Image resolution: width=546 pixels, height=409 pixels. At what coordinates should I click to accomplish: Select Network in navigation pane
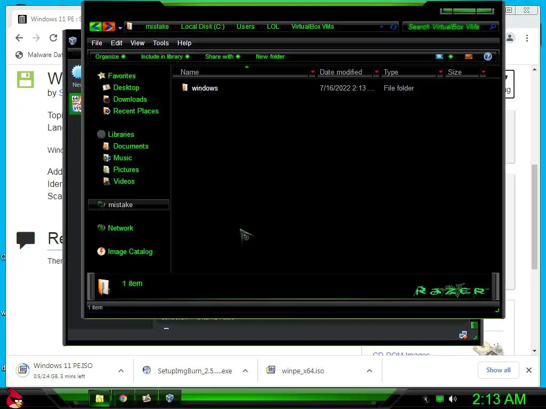click(x=121, y=228)
